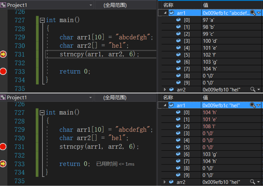Open the text visualizer magnifier for arr1 in top panel
Viewport: 263px width, 186px height.
point(253,13)
